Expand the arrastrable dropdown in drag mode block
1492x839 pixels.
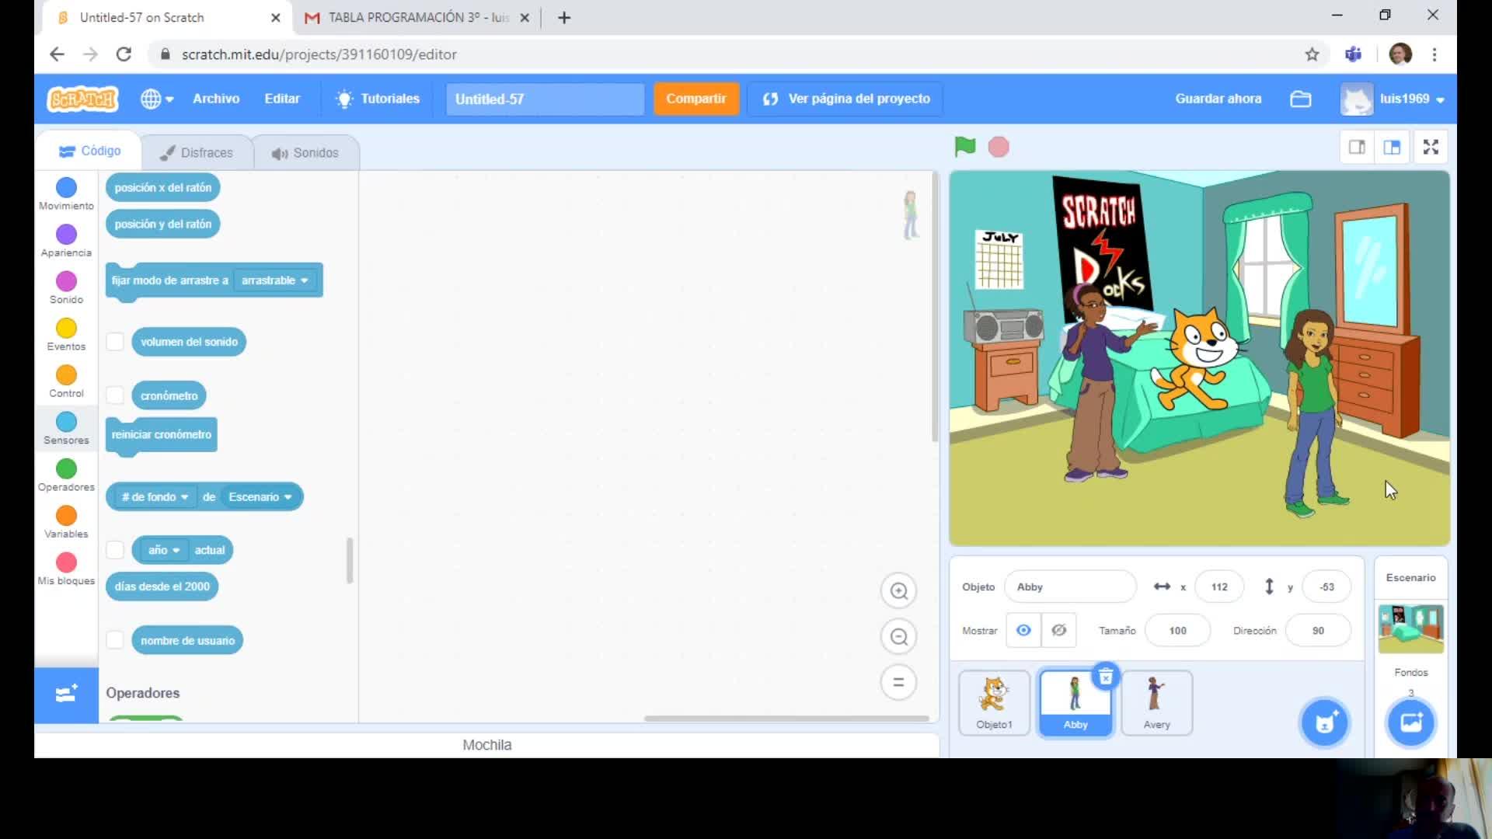point(274,280)
